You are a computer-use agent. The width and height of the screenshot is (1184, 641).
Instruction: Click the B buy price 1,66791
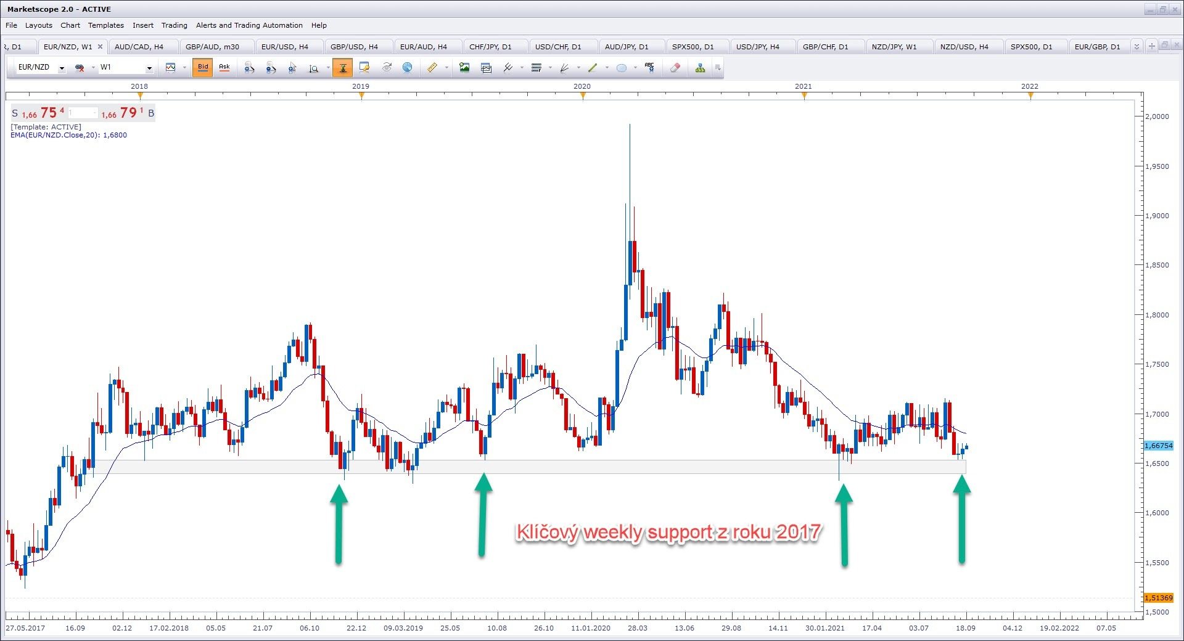(123, 113)
